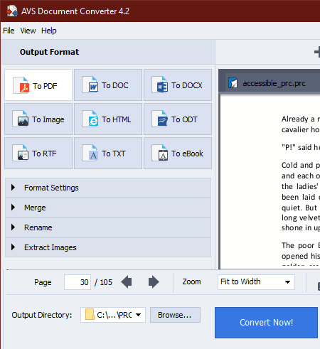320x349 pixels.
Task: Choose To HTML output format
Action: click(108, 119)
